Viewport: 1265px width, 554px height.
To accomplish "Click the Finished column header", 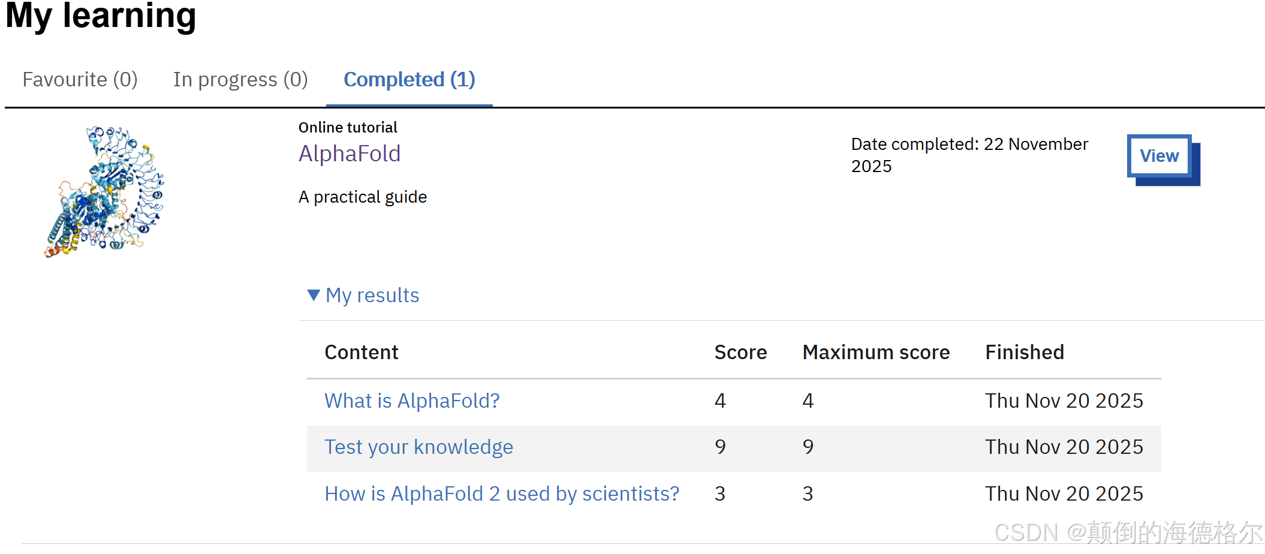I will point(1025,353).
